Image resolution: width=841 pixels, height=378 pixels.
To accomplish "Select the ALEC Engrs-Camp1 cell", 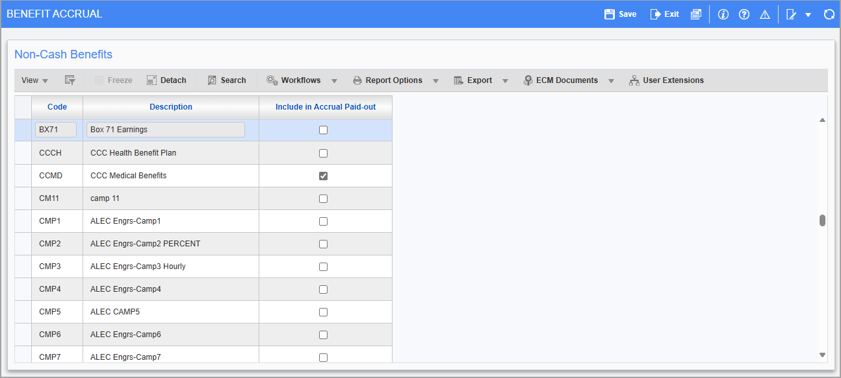I will click(171, 221).
